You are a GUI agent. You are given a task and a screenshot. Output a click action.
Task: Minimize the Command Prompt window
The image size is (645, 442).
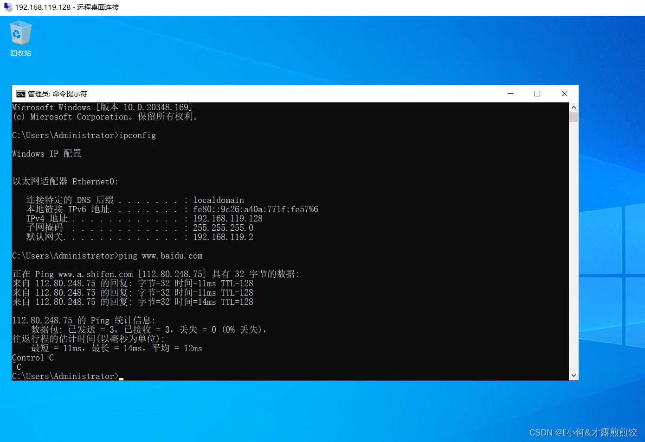pos(510,94)
